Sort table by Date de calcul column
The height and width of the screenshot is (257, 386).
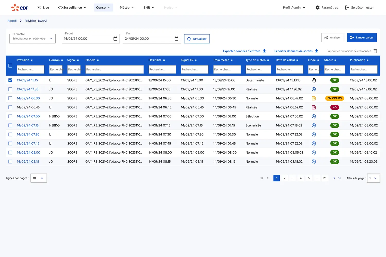pos(297,60)
